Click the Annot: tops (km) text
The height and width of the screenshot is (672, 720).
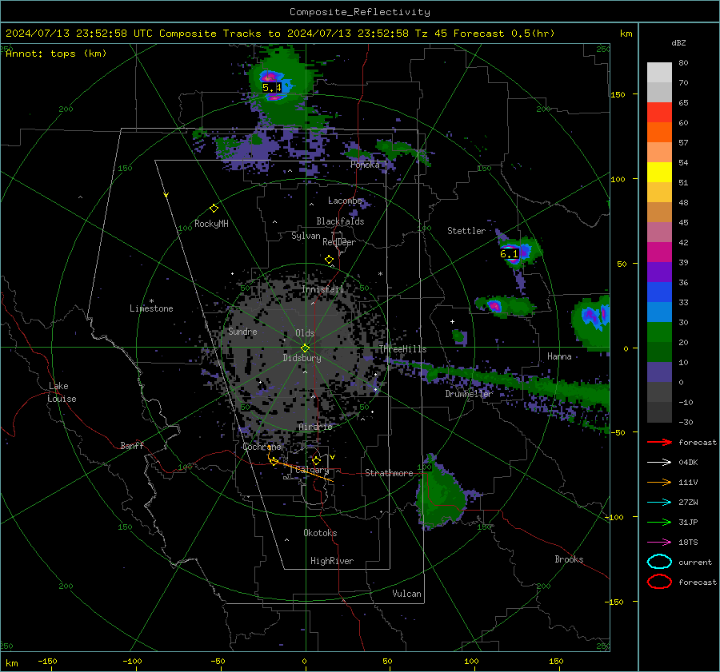click(x=56, y=54)
